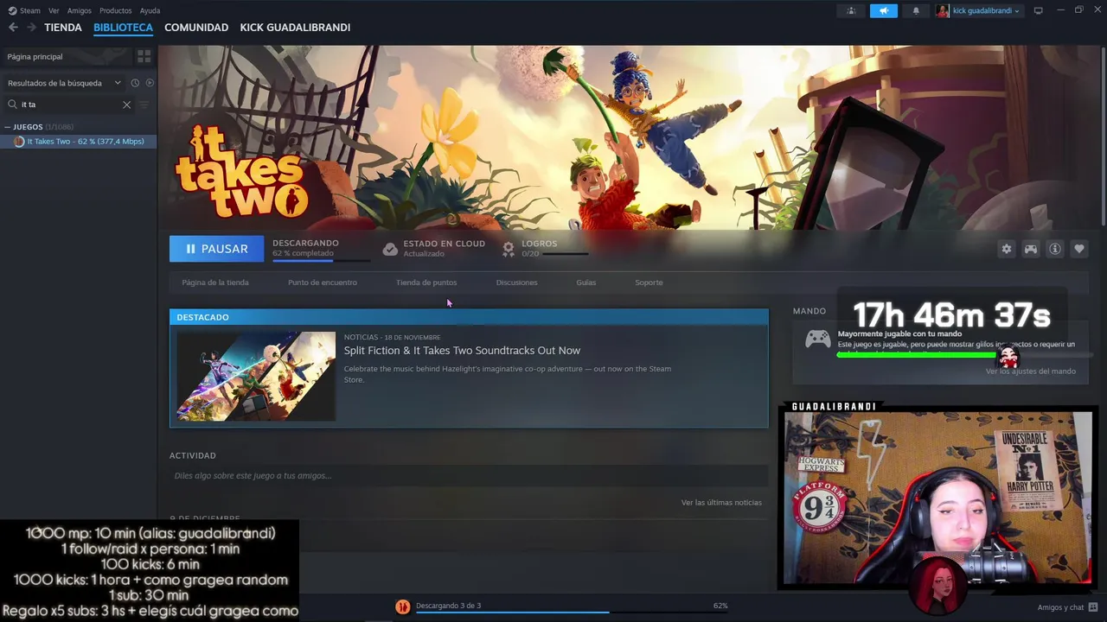1107x622 pixels.
Task: Go forward with the right arrow
Action: pyautogui.click(x=31, y=28)
